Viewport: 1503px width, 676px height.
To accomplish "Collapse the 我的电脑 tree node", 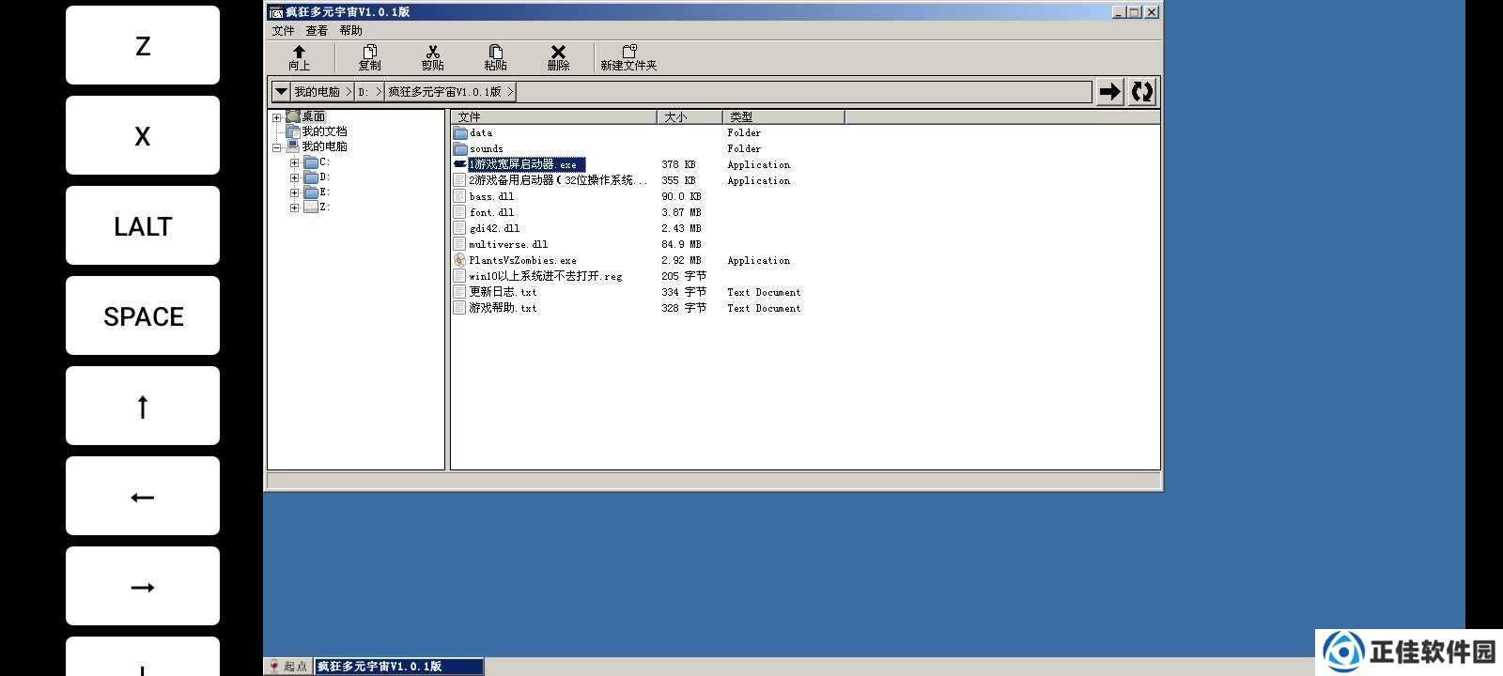I will pyautogui.click(x=277, y=147).
